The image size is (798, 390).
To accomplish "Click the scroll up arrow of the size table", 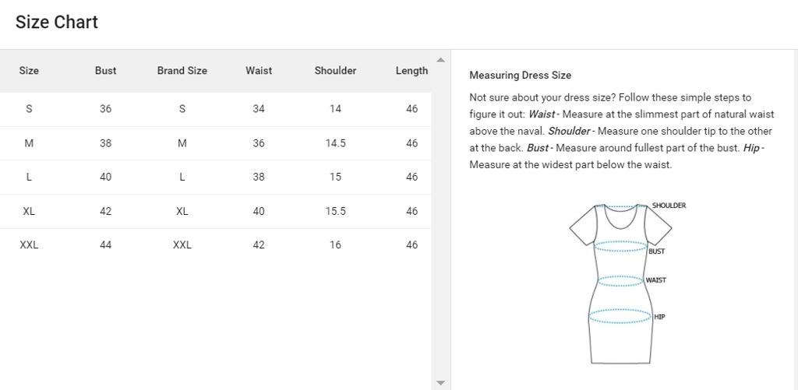I will coord(440,60).
